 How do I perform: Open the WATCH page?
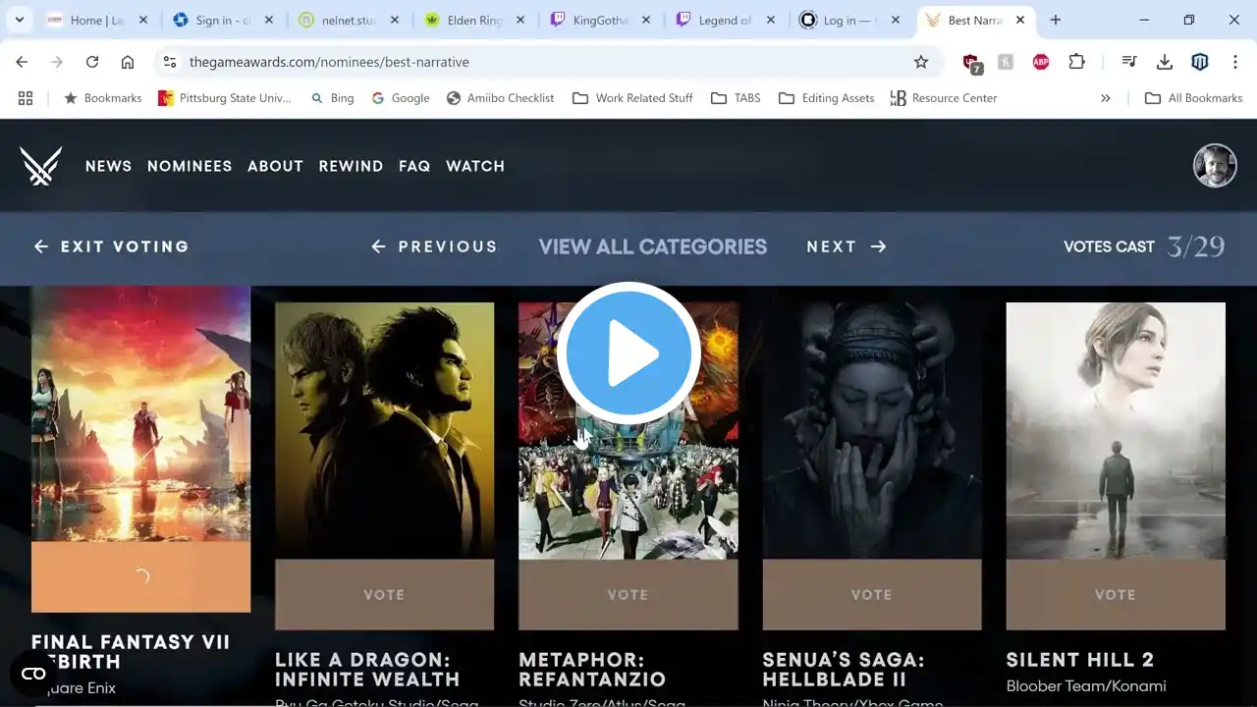click(x=475, y=166)
